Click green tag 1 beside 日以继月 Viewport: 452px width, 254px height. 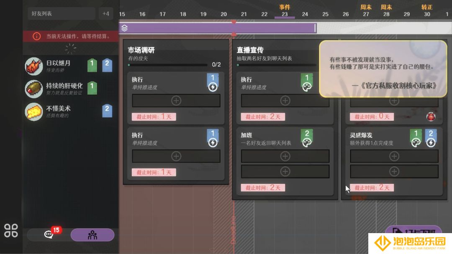click(x=92, y=65)
